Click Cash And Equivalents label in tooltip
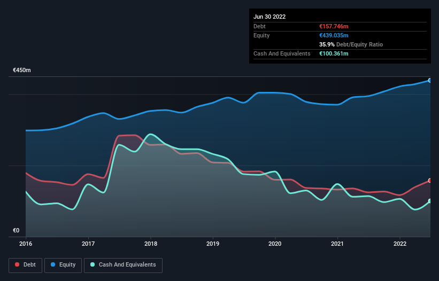 pyautogui.click(x=282, y=53)
